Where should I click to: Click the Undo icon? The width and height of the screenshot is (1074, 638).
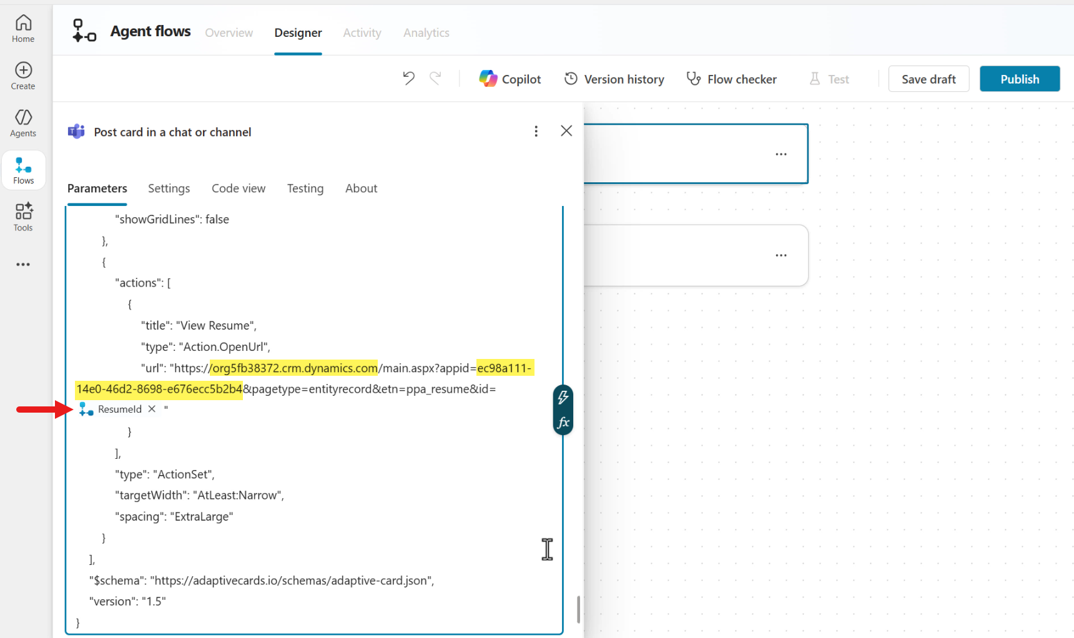coord(408,78)
